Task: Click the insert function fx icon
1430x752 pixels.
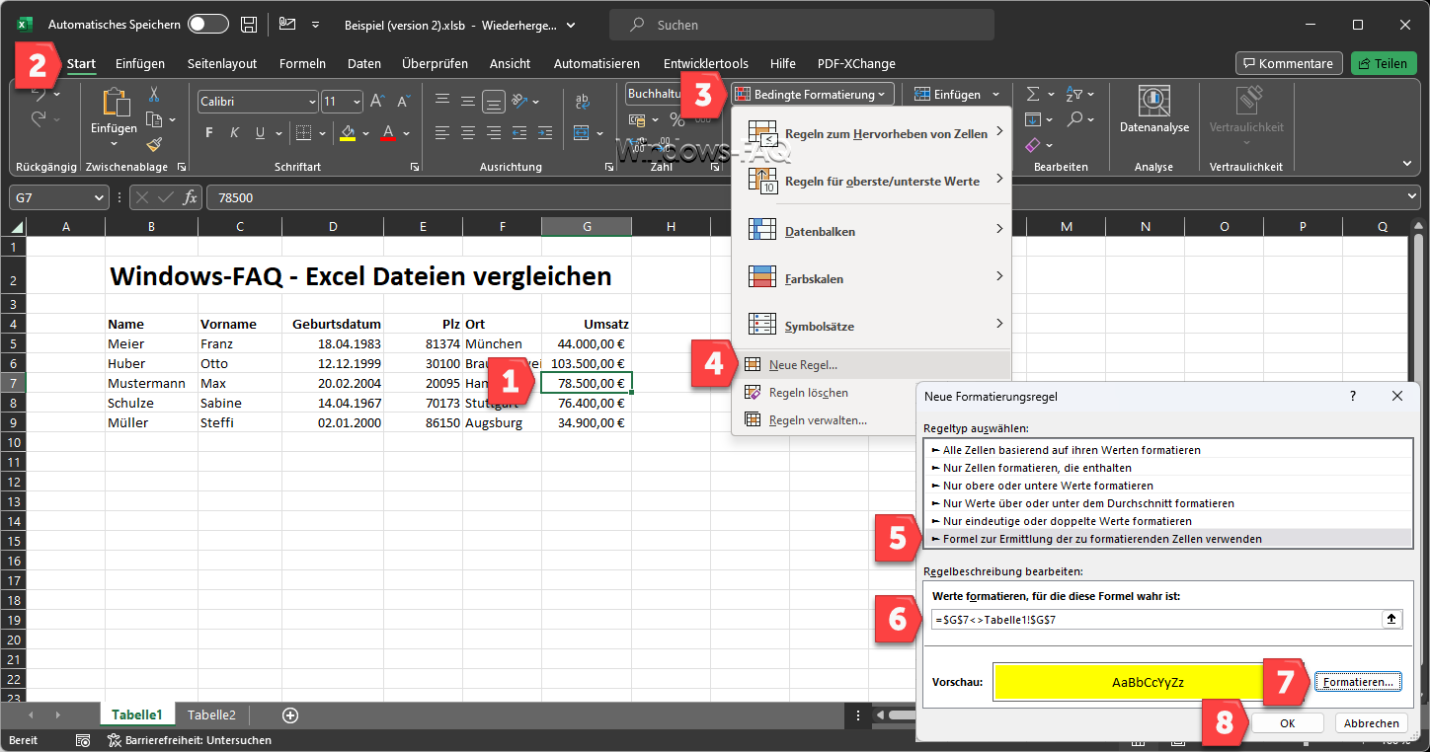Action: 190,197
